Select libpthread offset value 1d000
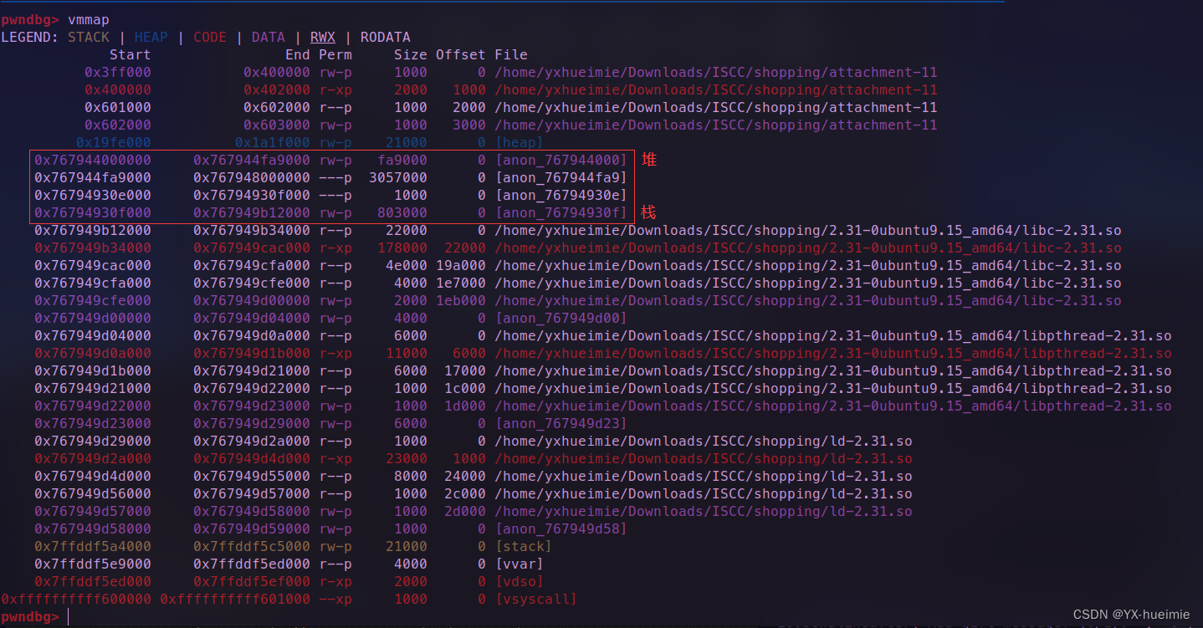1203x628 pixels. point(465,406)
